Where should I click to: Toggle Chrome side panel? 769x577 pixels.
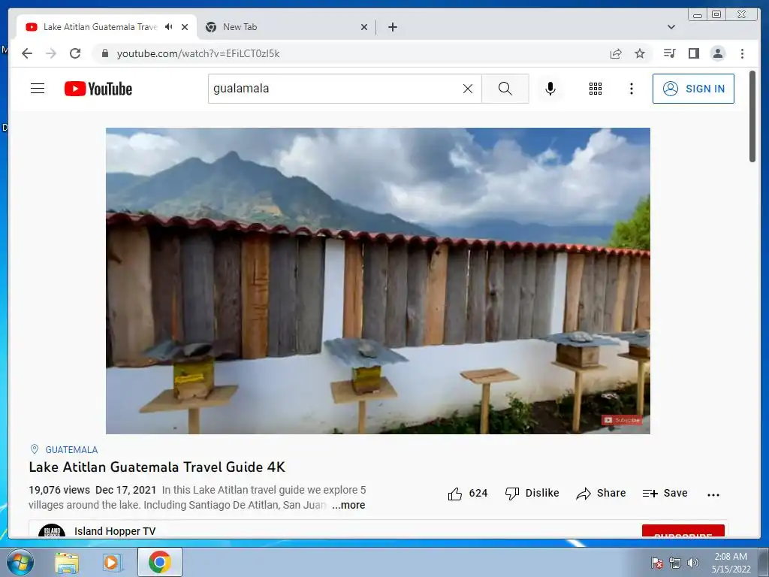click(x=693, y=53)
